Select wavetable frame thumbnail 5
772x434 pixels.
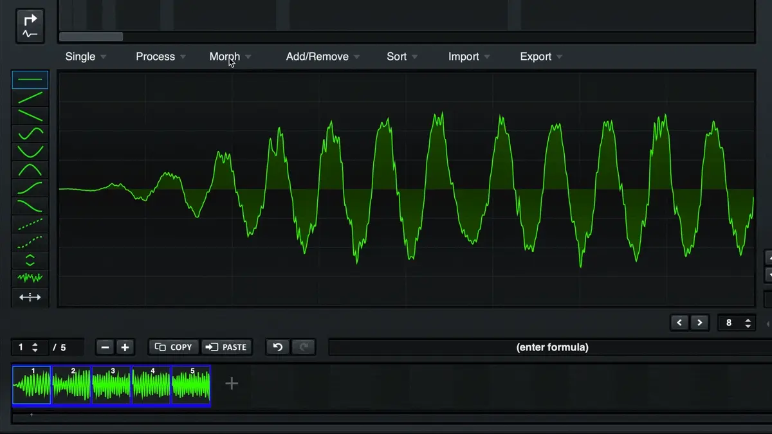click(192, 385)
